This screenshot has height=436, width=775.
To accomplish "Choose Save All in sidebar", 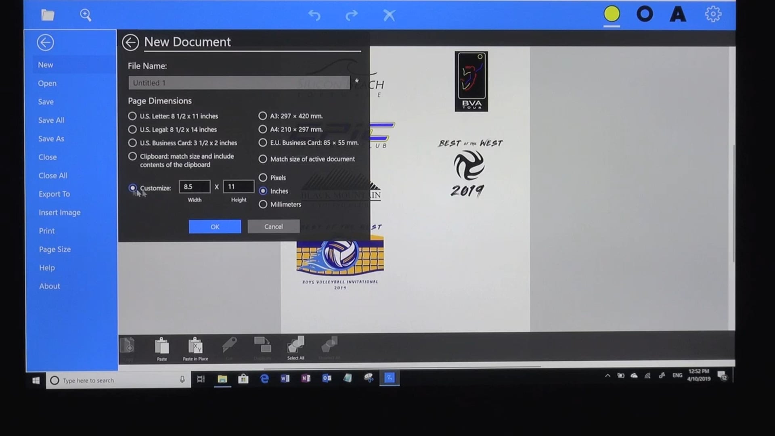I will coord(51,120).
